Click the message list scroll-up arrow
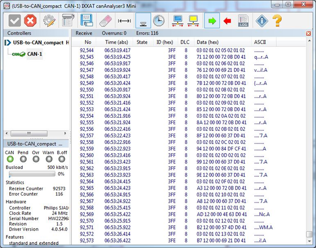Viewport: 316px width, 248px height. (309, 41)
